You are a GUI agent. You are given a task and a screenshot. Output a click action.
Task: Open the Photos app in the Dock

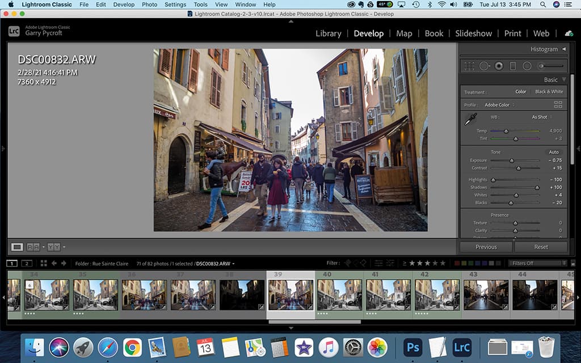click(377, 348)
